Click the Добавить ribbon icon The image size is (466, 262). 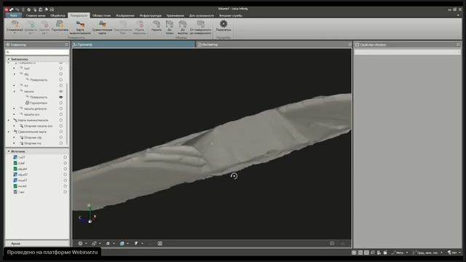(31, 27)
